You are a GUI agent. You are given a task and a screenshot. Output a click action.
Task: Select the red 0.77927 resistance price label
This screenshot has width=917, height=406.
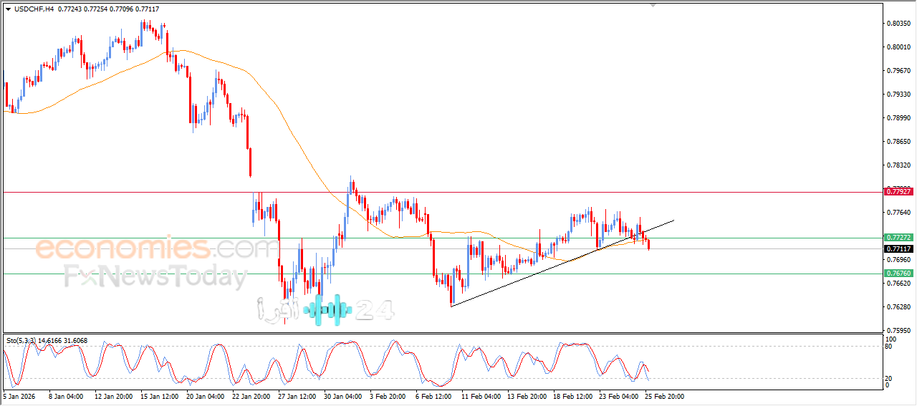coord(898,191)
